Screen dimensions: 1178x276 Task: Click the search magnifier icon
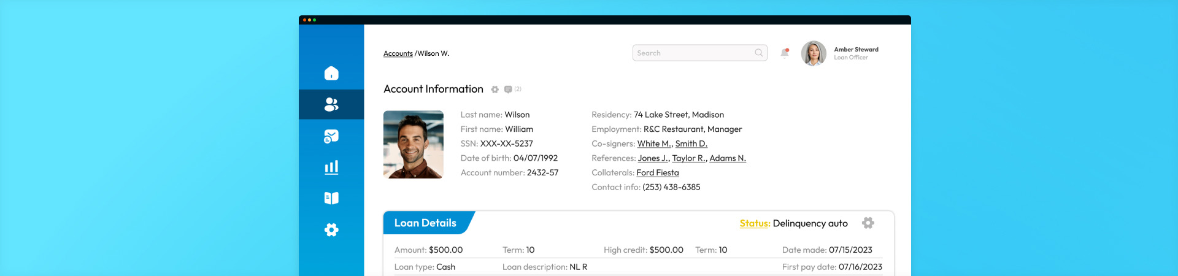(x=759, y=53)
